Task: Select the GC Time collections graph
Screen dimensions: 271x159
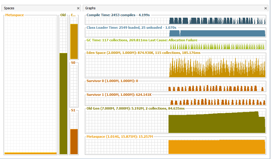Action: [175, 46]
